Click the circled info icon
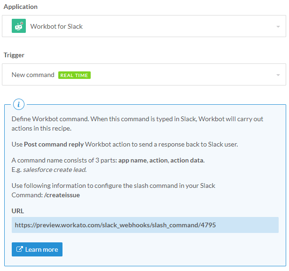The height and width of the screenshot is (271, 289). coord(19,104)
